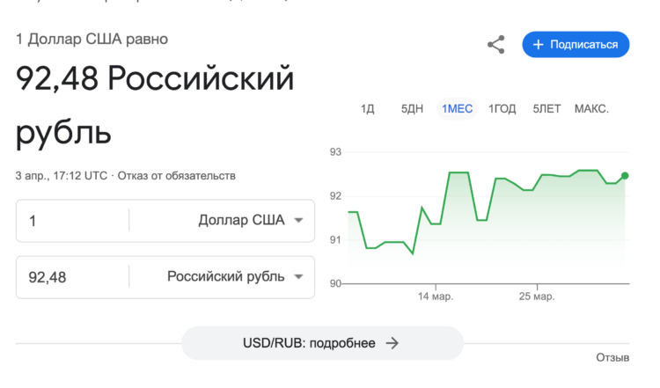
Task: Click the share icon
Action: (x=496, y=45)
